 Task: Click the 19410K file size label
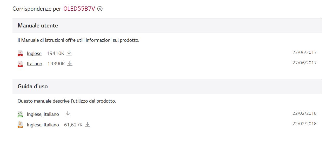click(55, 53)
